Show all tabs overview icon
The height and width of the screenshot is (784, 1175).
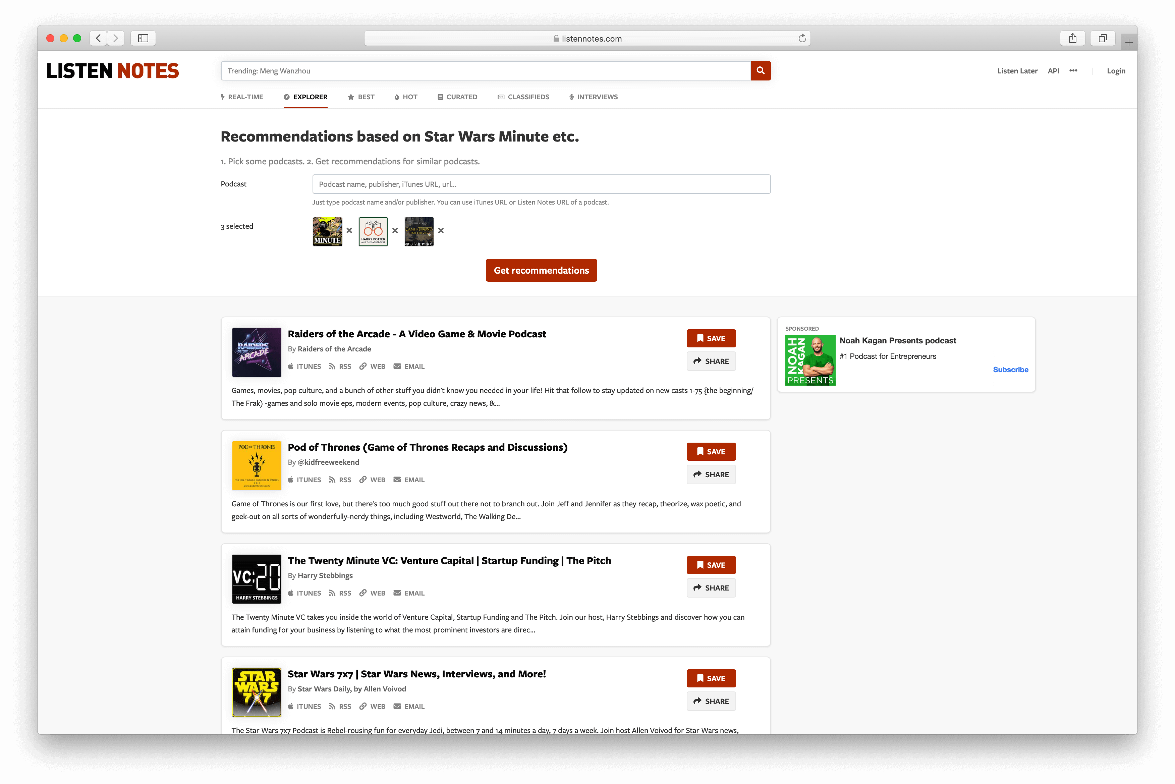click(1103, 39)
